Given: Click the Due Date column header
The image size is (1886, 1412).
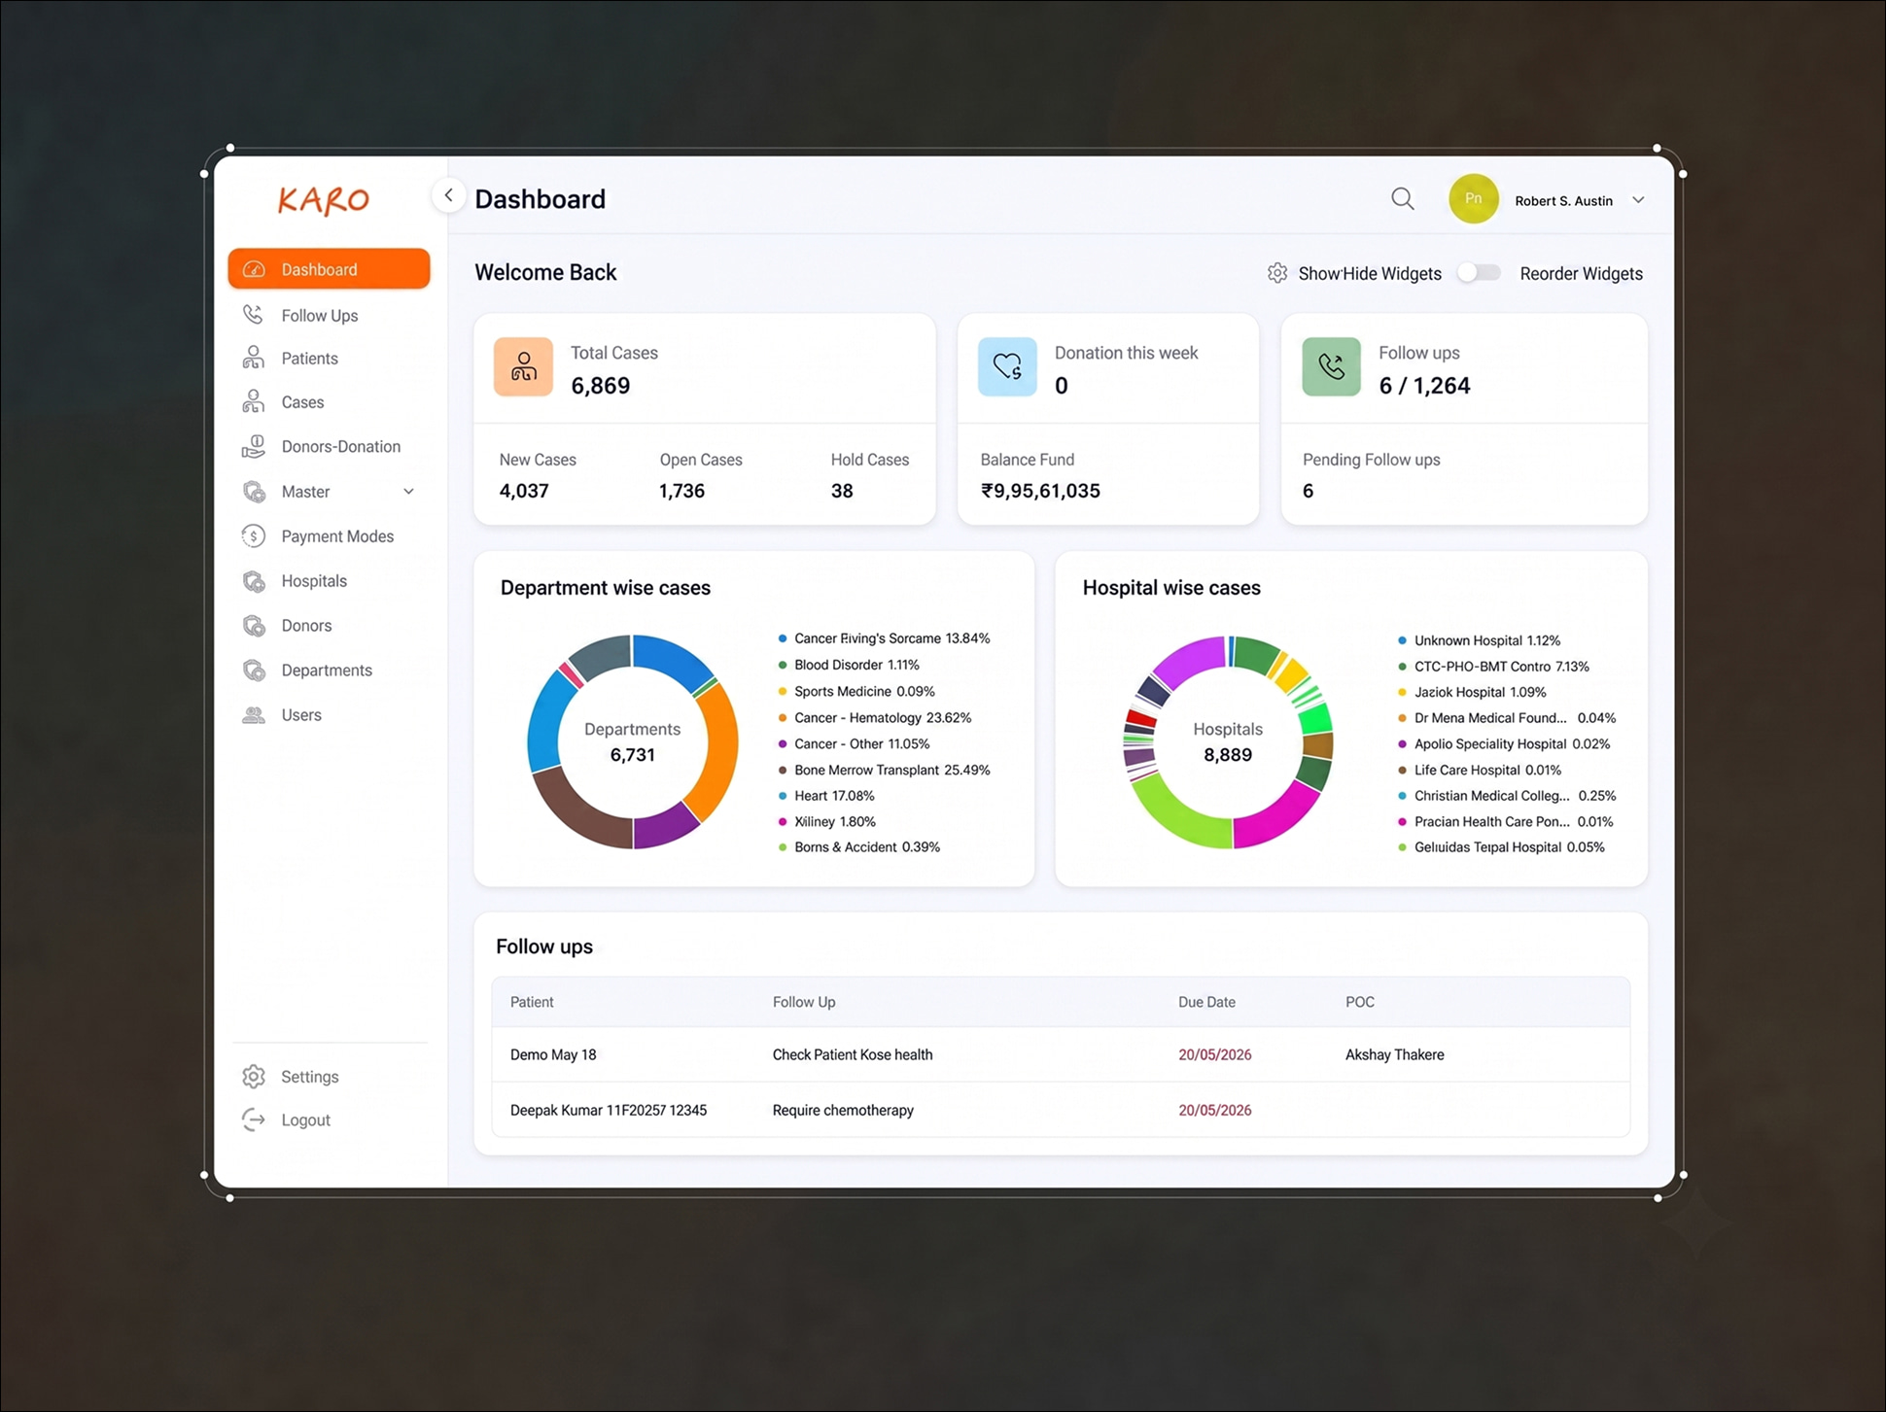Looking at the screenshot, I should click(1206, 1002).
